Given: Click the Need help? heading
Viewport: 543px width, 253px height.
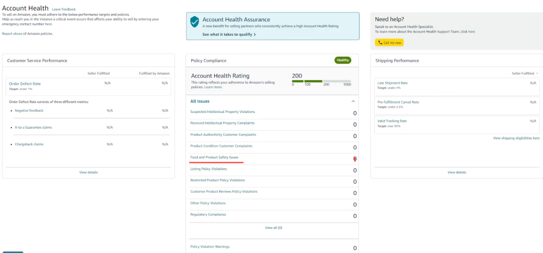Looking at the screenshot, I should coord(389,19).
